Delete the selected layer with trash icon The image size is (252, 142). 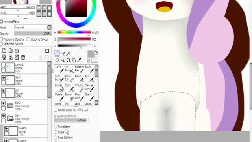[23, 57]
